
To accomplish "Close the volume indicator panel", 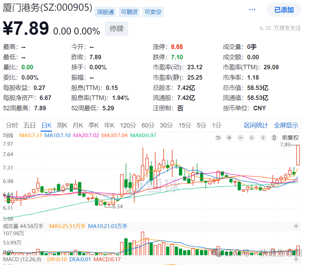I will click(x=296, y=226).
